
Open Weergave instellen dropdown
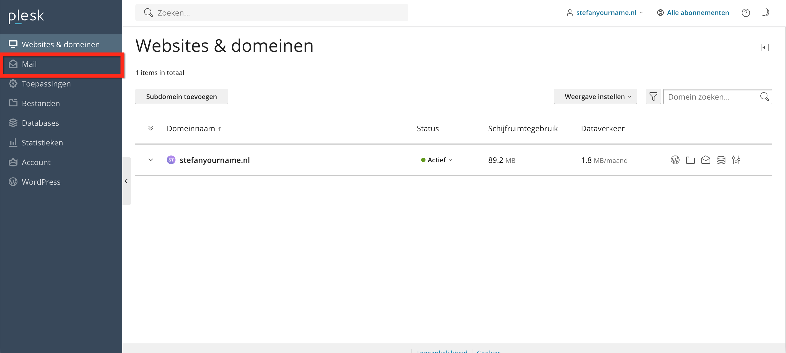click(x=595, y=97)
